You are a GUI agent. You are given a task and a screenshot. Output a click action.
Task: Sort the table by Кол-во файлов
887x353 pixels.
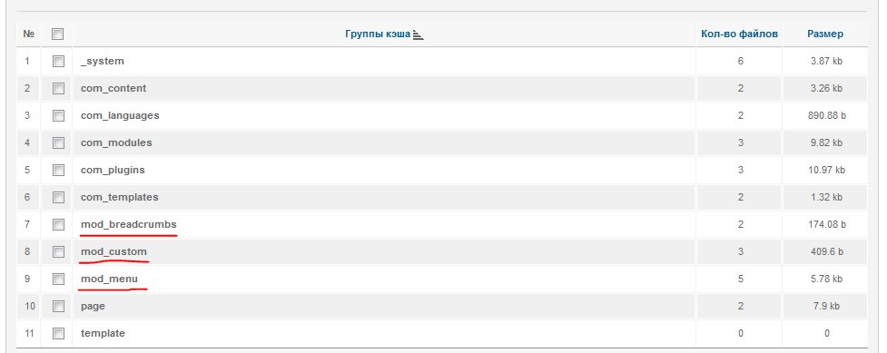739,34
